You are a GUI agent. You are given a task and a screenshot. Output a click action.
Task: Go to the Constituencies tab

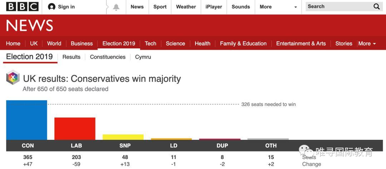coord(108,57)
